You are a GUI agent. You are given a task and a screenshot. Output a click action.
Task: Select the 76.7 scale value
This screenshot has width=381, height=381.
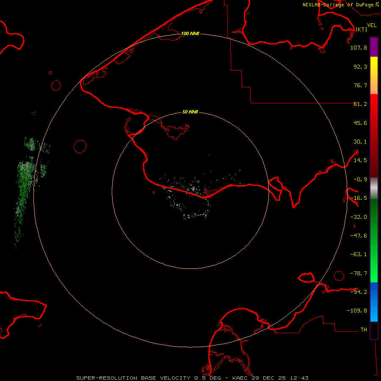tap(360, 85)
